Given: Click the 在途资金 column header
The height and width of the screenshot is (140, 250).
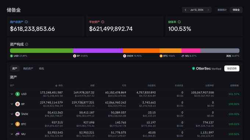Looking at the screenshot, I should click(179, 86).
